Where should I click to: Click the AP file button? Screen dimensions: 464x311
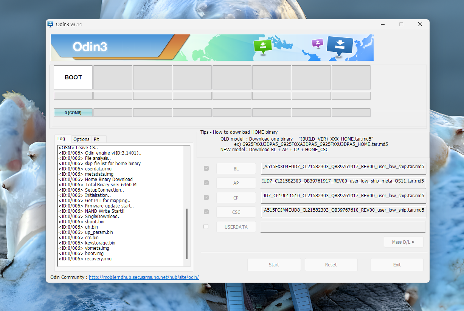[x=236, y=183]
